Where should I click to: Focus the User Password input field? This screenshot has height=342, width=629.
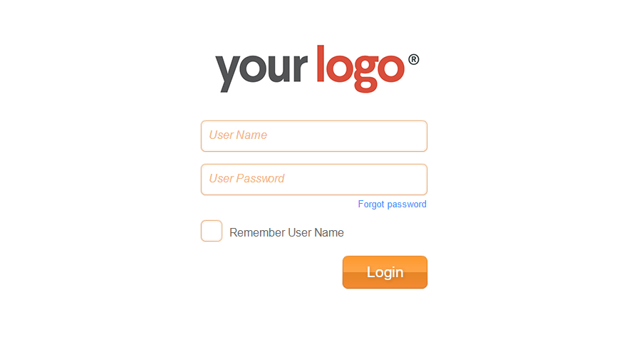pos(314,180)
